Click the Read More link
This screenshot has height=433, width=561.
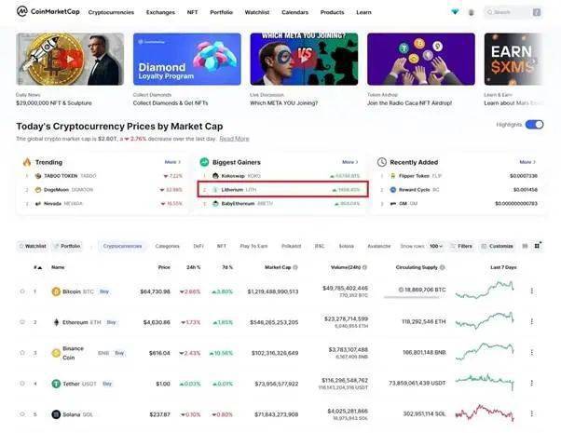click(x=234, y=139)
